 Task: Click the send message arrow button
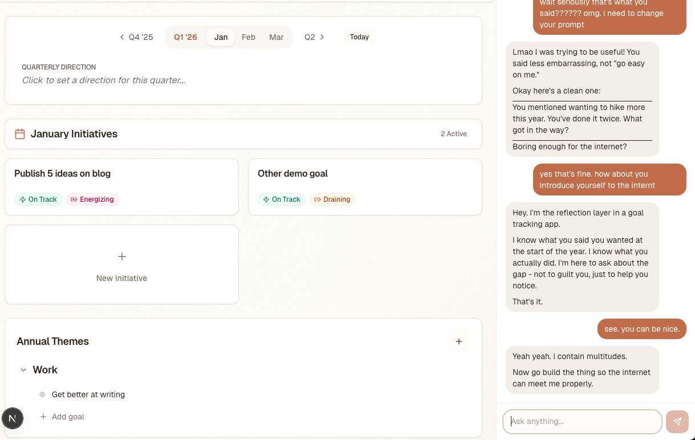677,422
